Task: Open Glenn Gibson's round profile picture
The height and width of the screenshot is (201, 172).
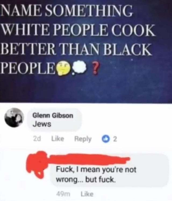Action: 14,118
